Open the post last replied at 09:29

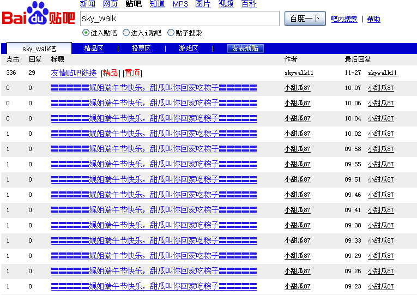click(x=154, y=256)
